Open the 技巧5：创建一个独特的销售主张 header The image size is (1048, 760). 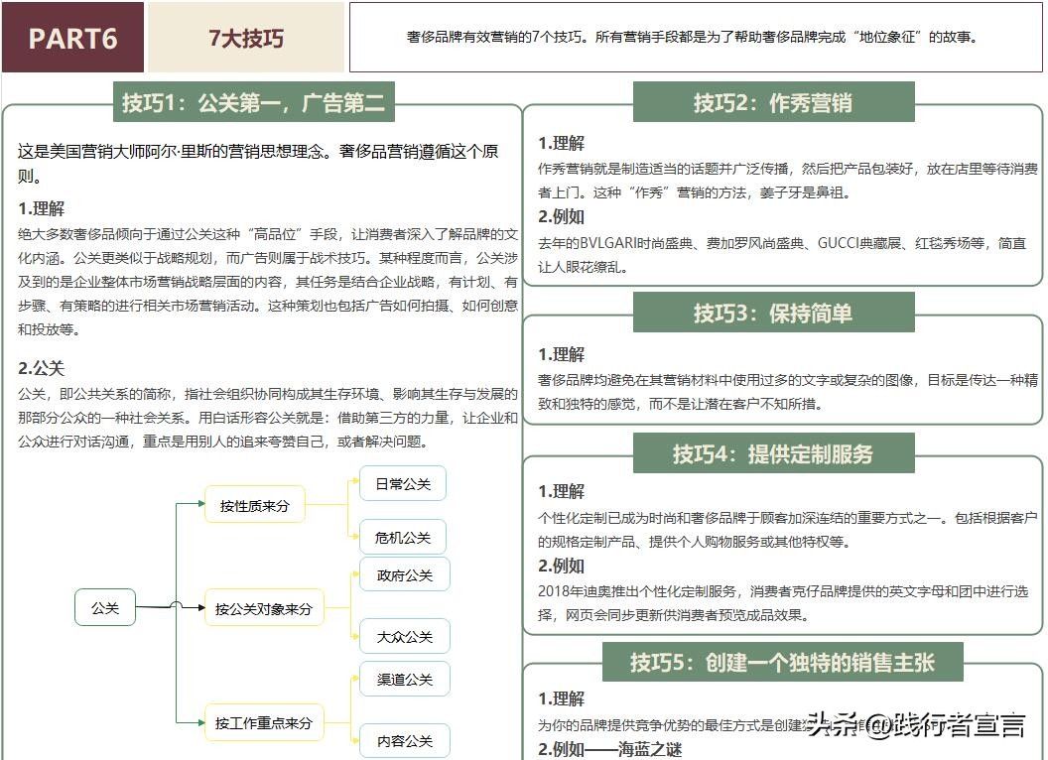pos(789,661)
